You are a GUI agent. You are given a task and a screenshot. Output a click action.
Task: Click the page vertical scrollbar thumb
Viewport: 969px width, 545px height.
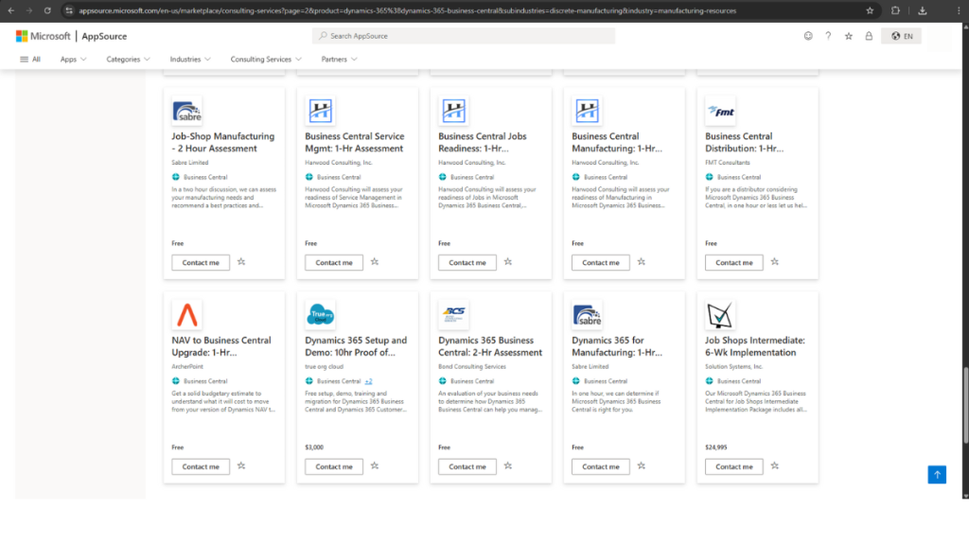(x=964, y=405)
